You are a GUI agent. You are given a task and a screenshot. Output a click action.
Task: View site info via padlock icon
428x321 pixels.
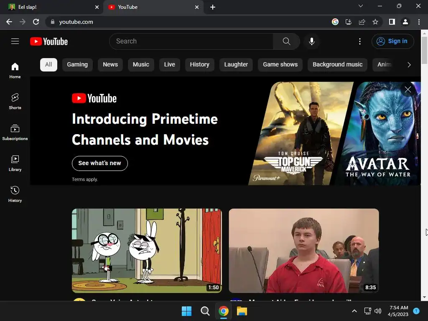[53, 22]
